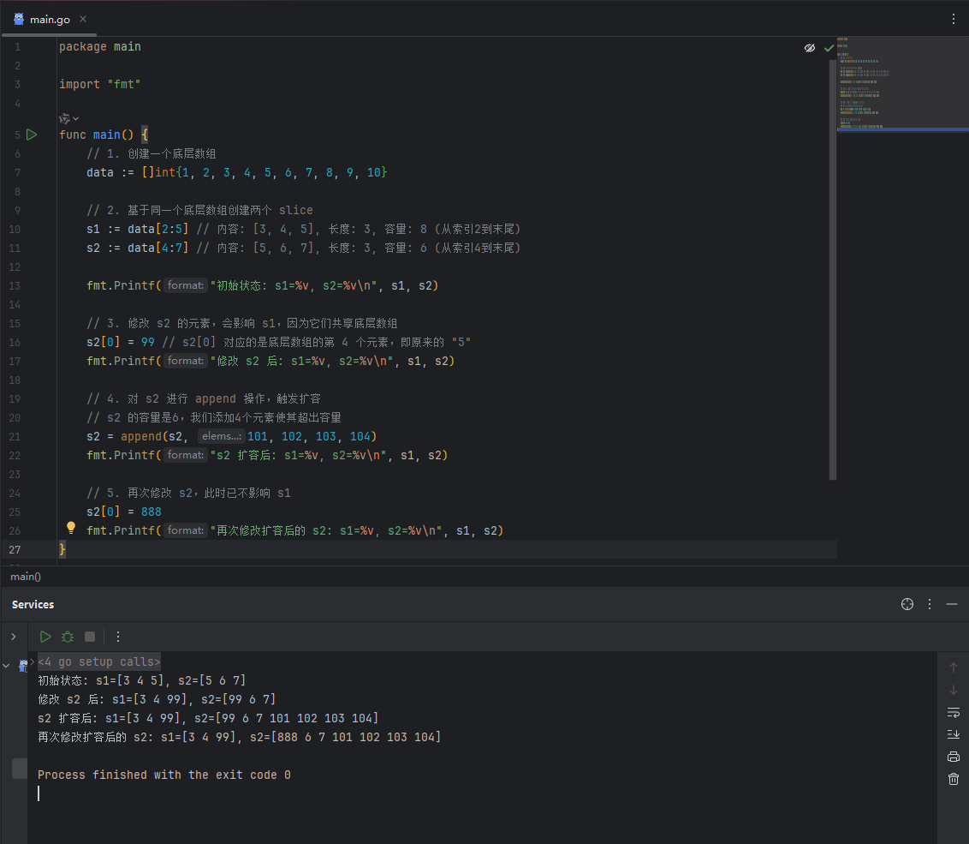Click the print console output icon

tap(954, 757)
